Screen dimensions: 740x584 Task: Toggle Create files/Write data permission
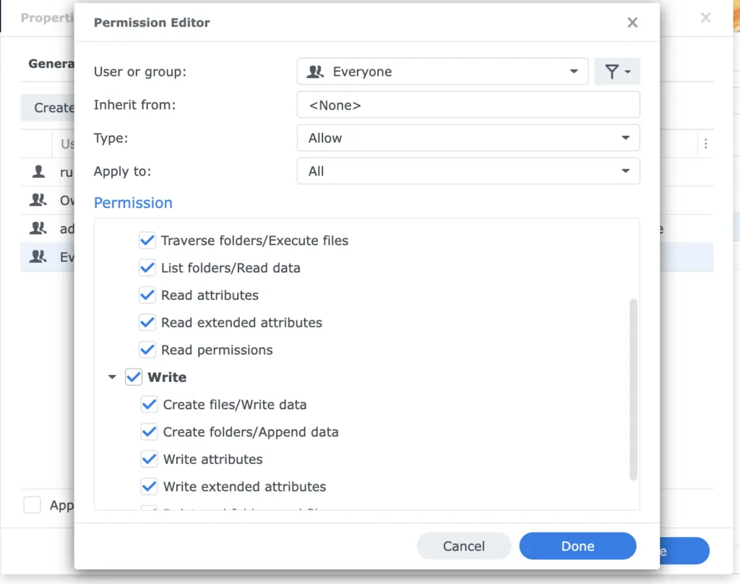click(149, 405)
